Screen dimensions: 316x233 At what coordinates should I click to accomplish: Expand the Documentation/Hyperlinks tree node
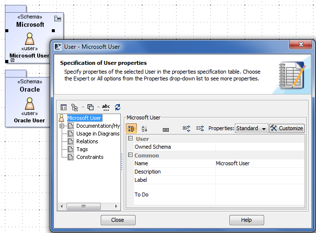click(62, 126)
